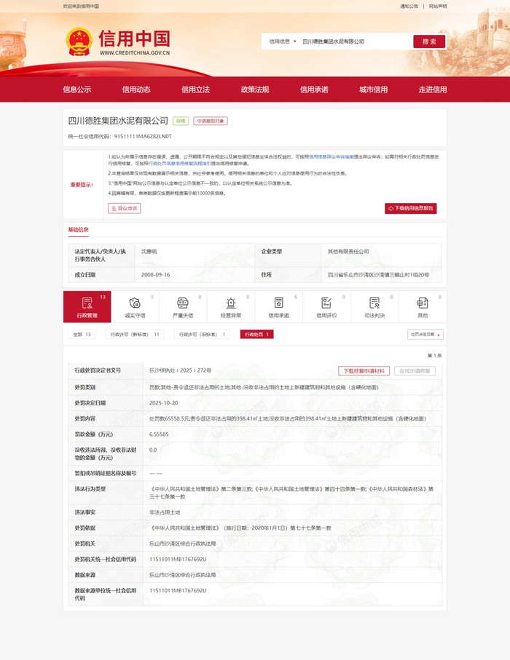The width and height of the screenshot is (510, 660).
Task: Click the confiscated amount value 0.0
Action: [153, 450]
